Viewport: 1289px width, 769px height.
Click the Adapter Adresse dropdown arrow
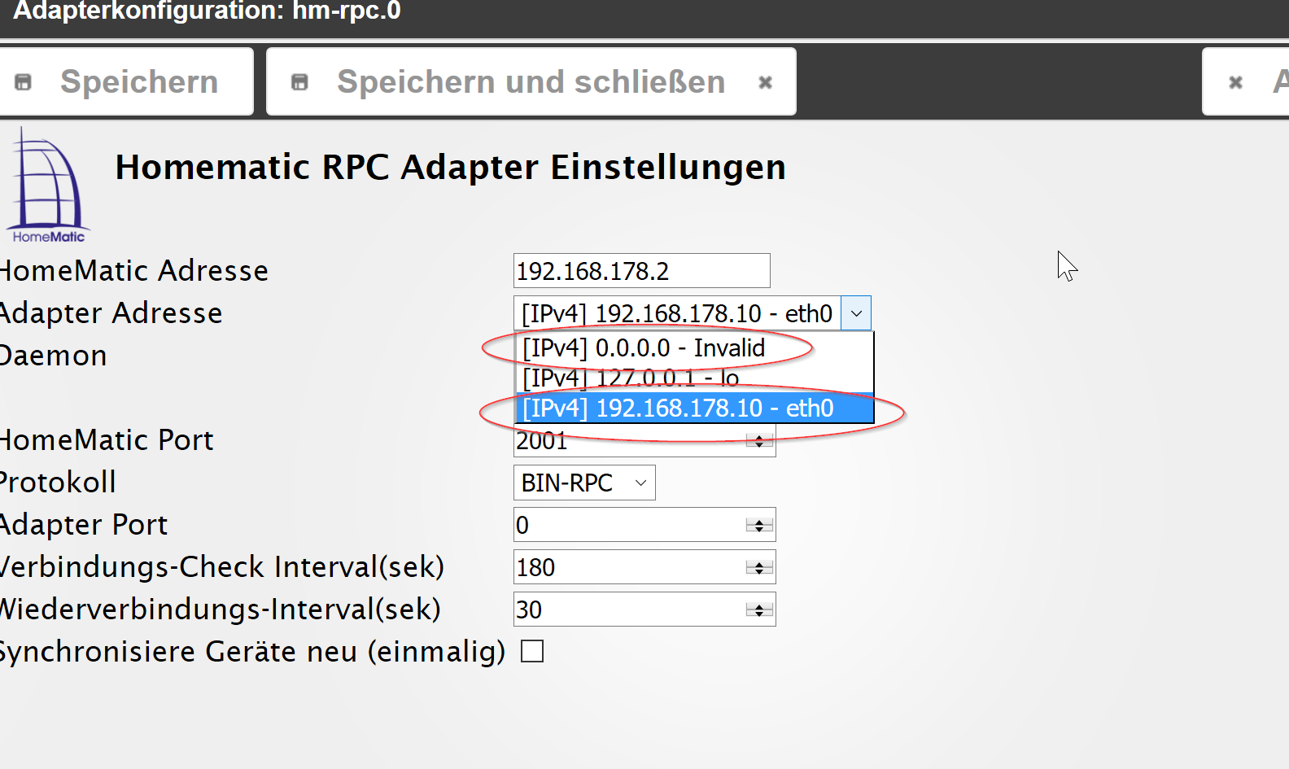pyautogui.click(x=856, y=313)
